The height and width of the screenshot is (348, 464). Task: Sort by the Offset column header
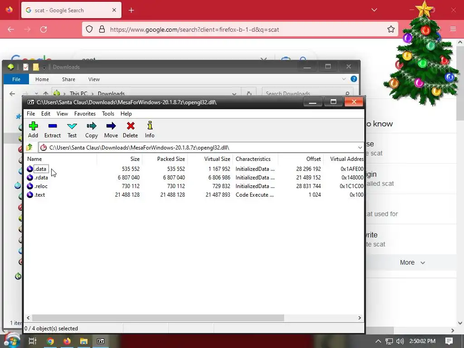click(x=301, y=159)
